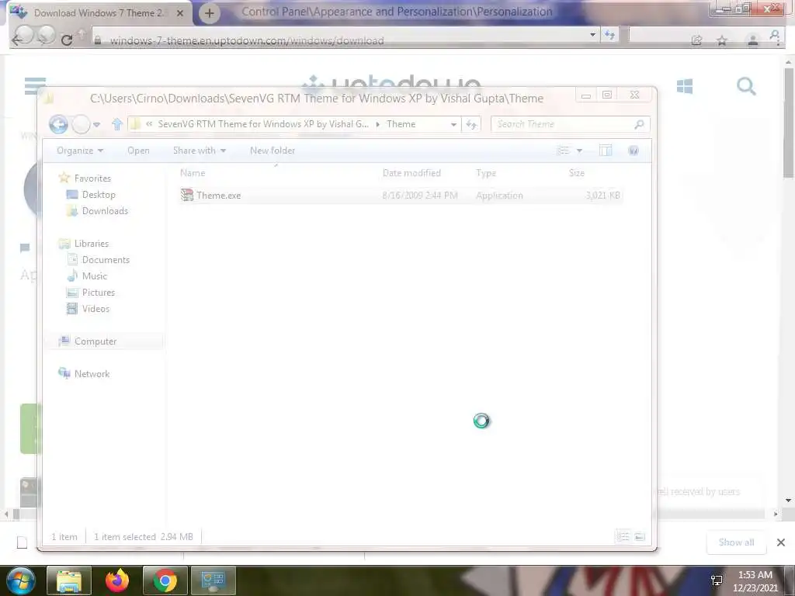Sort by the Size column header

pyautogui.click(x=577, y=173)
